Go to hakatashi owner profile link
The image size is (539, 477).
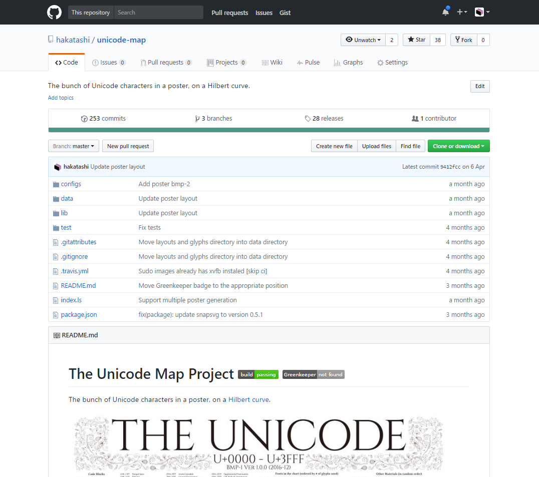pos(73,40)
